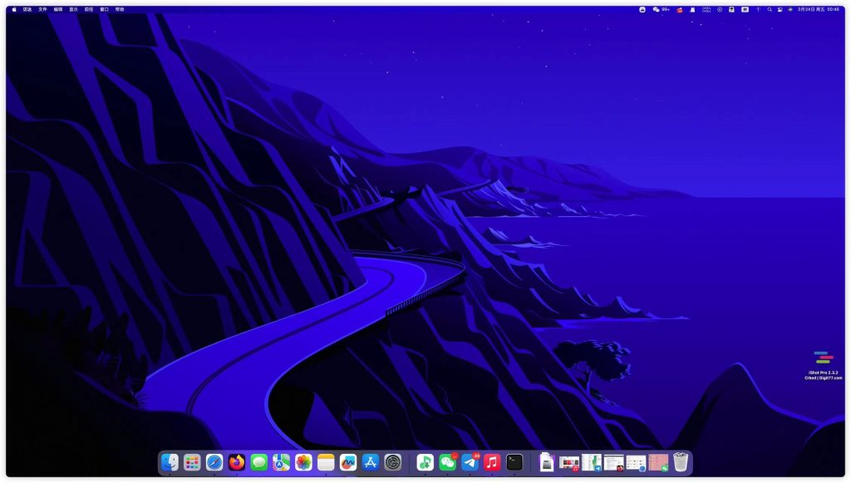This screenshot has width=851, height=483.
Task: Open the 帮助 (Help) menu
Action: 120,9
